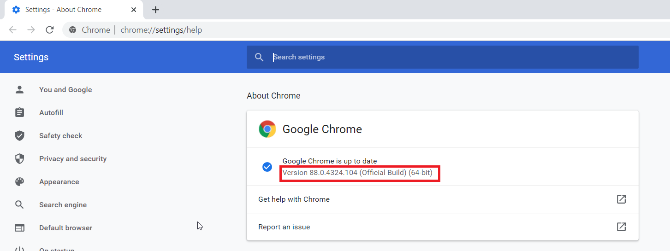This screenshot has height=251, width=670.
Task: Click the Autofill clipboard icon
Action: (x=19, y=113)
